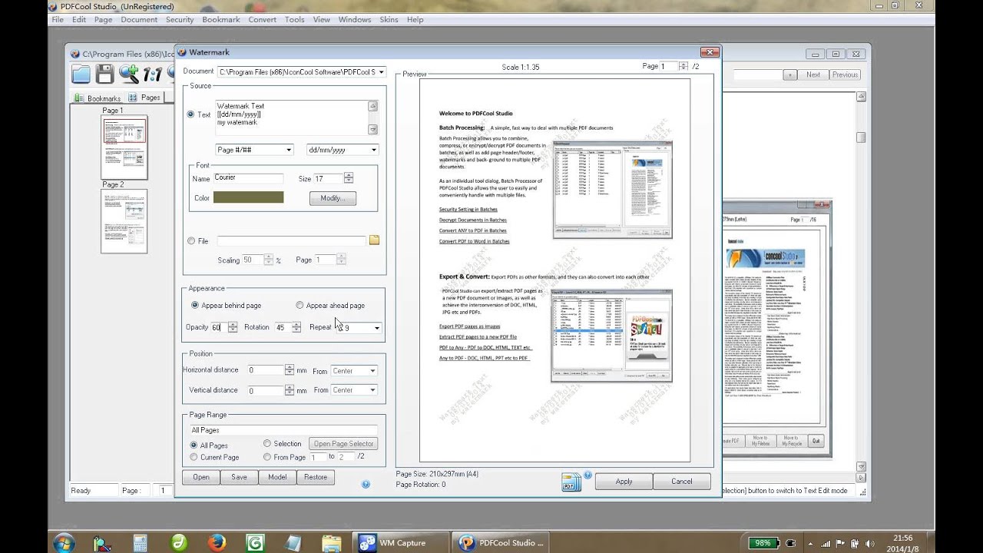Screen dimensions: 983x553
Task: Click the Open folder toolbar icon
Action: point(81,74)
